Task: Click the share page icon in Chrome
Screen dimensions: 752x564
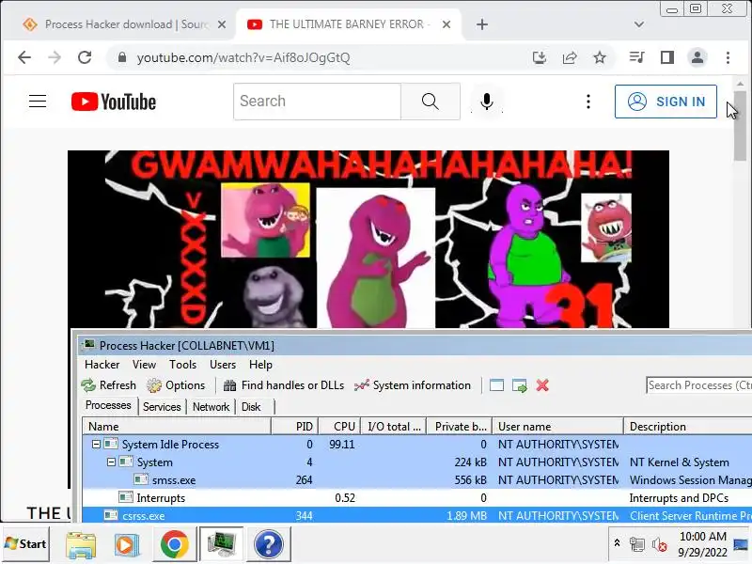Action: pyautogui.click(x=570, y=57)
